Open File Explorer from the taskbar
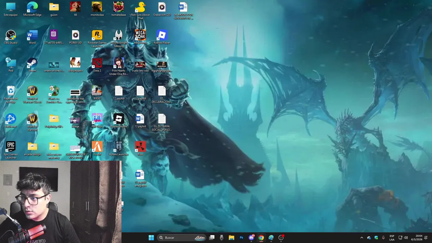Viewport: 432px width, 243px height. point(232,238)
